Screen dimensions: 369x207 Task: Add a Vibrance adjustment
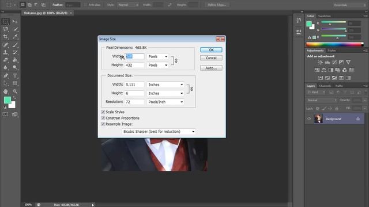point(348,62)
